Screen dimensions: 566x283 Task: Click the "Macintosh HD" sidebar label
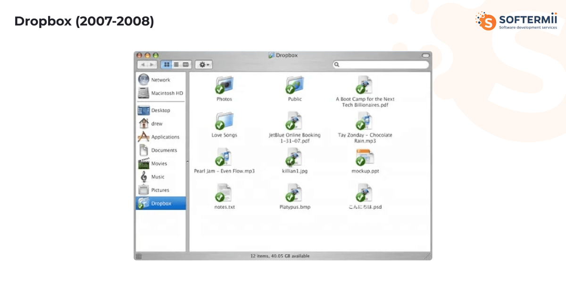[x=167, y=93]
